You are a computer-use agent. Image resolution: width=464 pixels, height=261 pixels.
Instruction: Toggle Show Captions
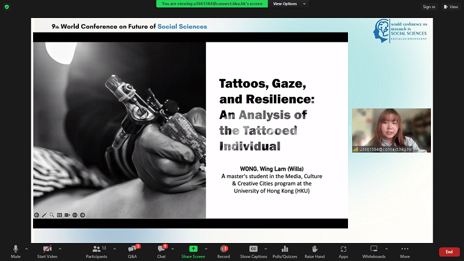point(253,251)
